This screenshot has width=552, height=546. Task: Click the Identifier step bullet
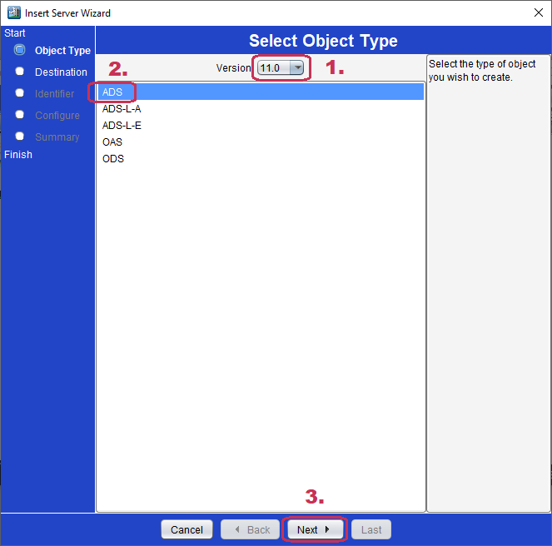20,93
